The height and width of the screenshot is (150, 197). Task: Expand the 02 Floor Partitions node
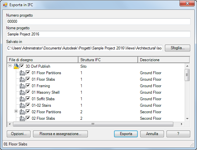(x=17, y=112)
